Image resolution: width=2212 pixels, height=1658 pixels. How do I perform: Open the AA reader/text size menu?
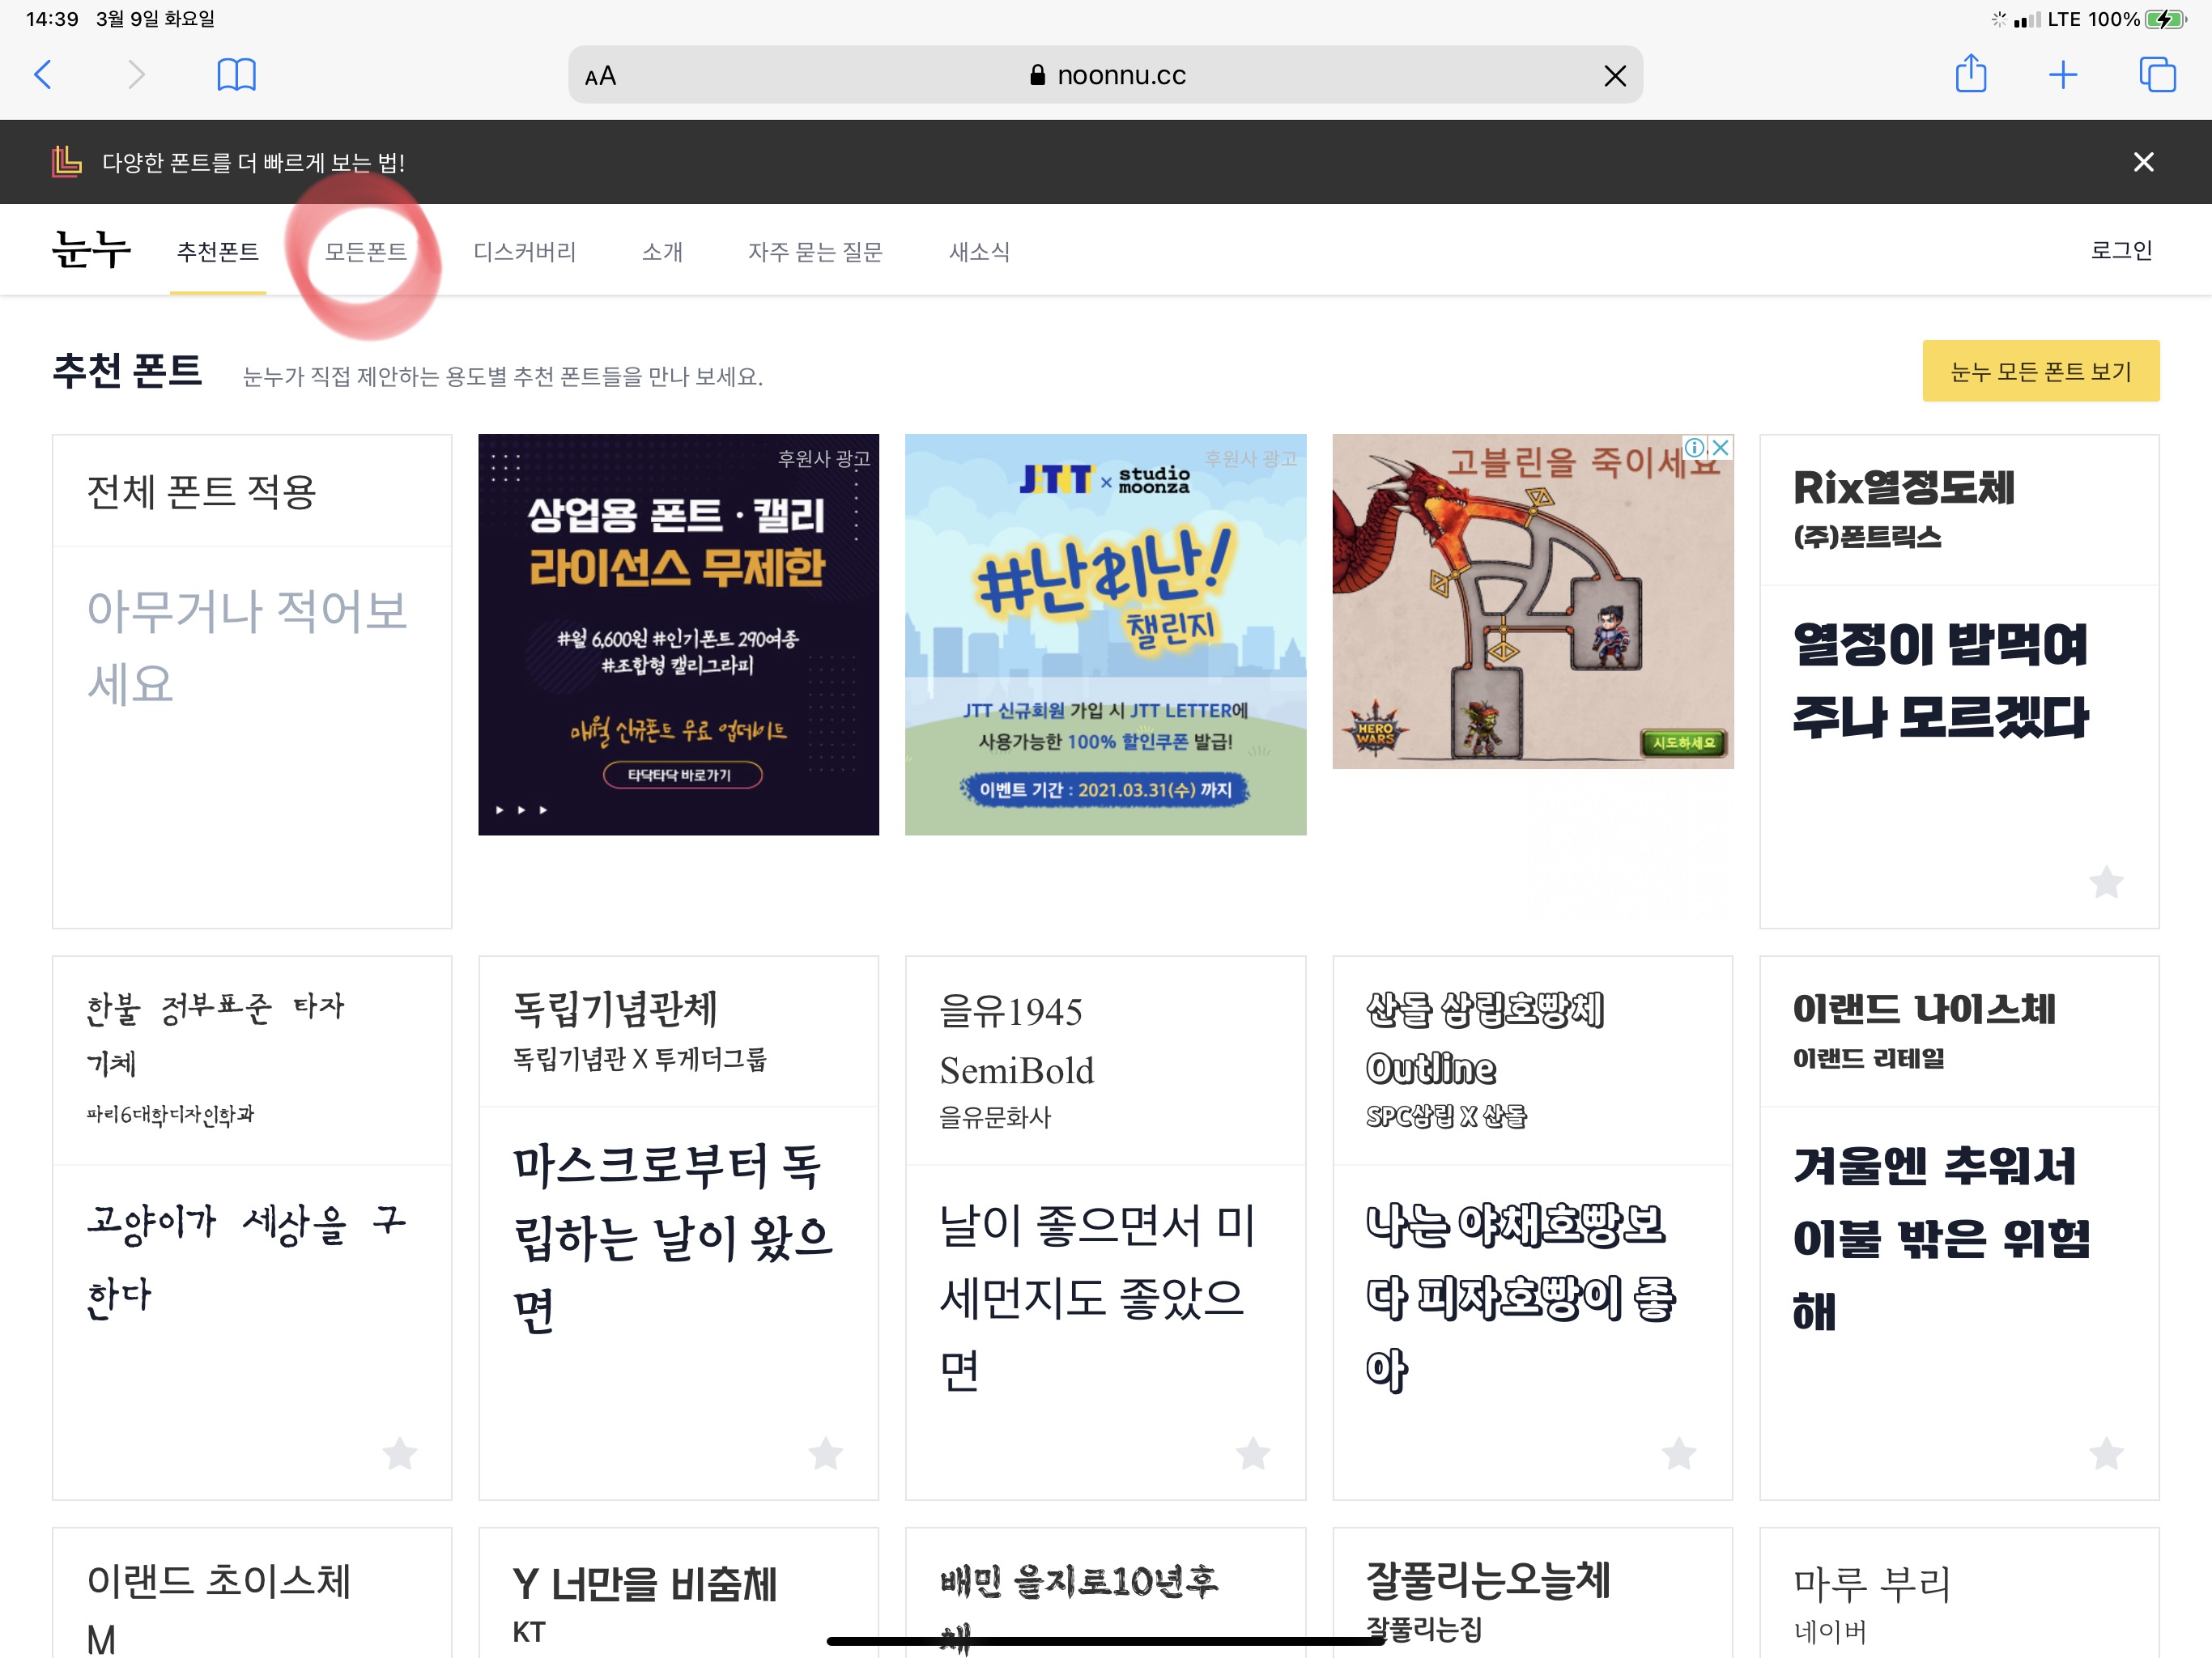[x=600, y=76]
